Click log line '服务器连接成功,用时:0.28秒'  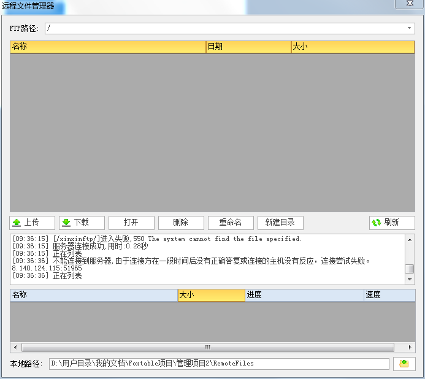coord(80,246)
